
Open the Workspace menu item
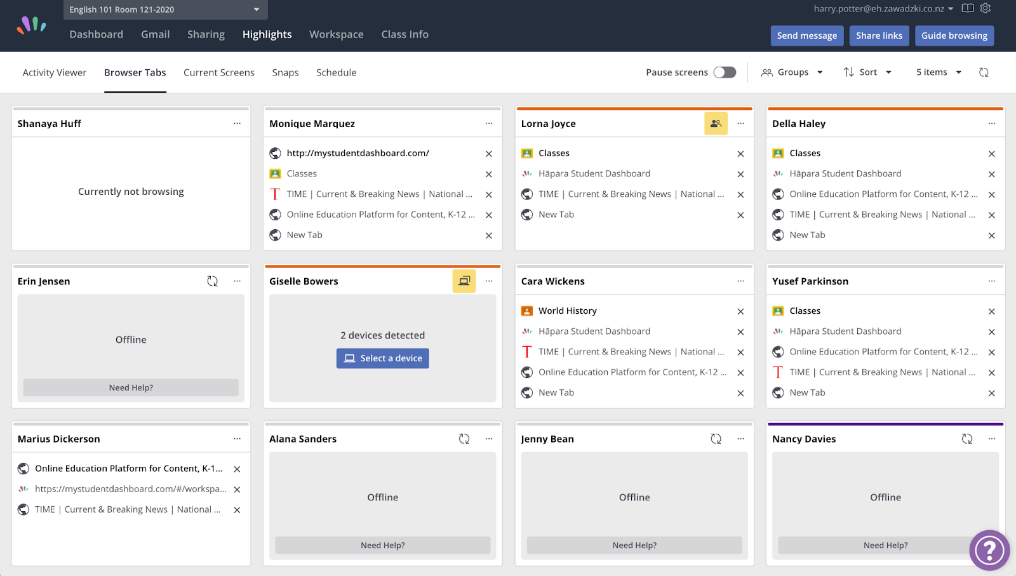tap(337, 34)
